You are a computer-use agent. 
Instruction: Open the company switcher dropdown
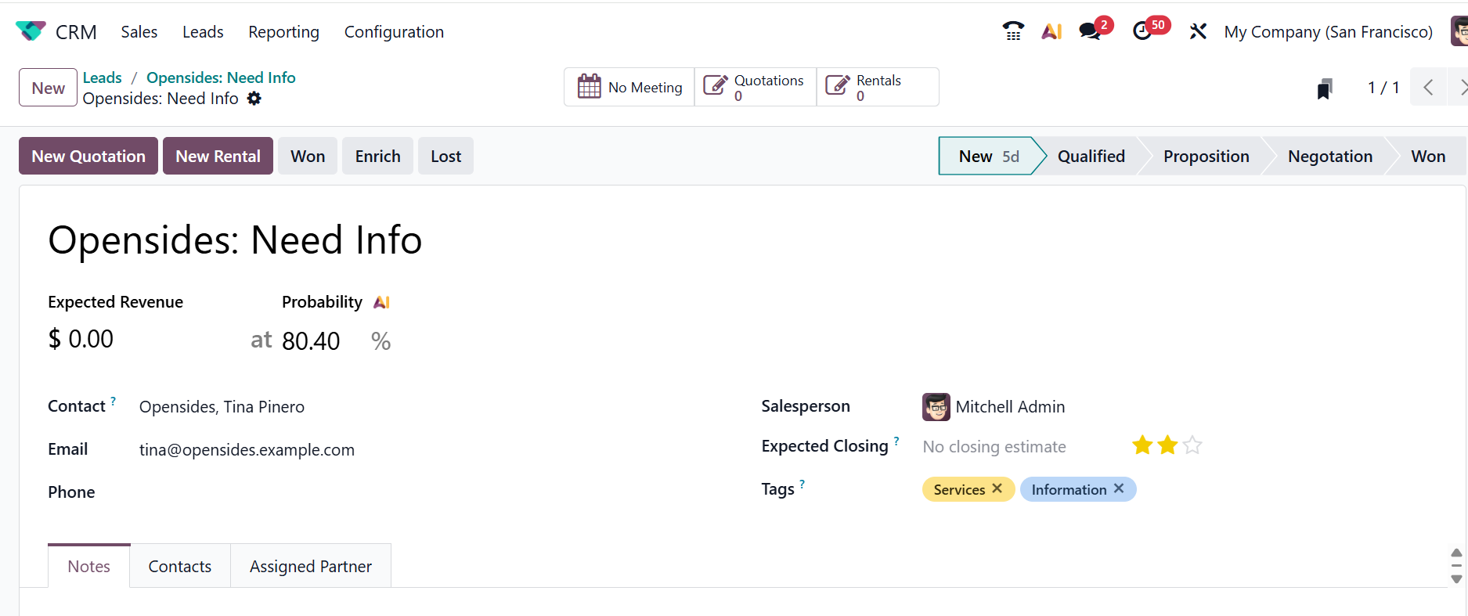point(1328,32)
